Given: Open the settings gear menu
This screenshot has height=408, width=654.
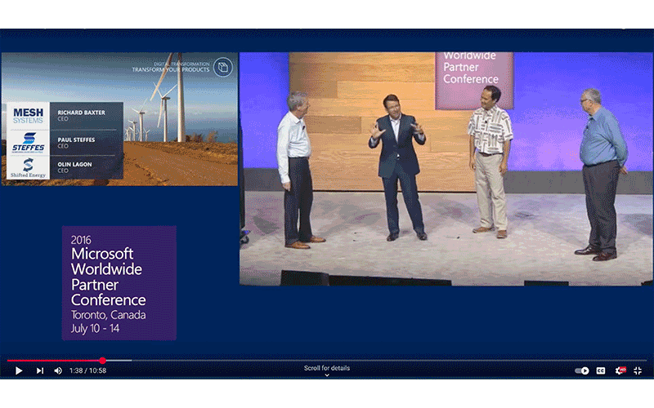Looking at the screenshot, I should pyautogui.click(x=620, y=370).
